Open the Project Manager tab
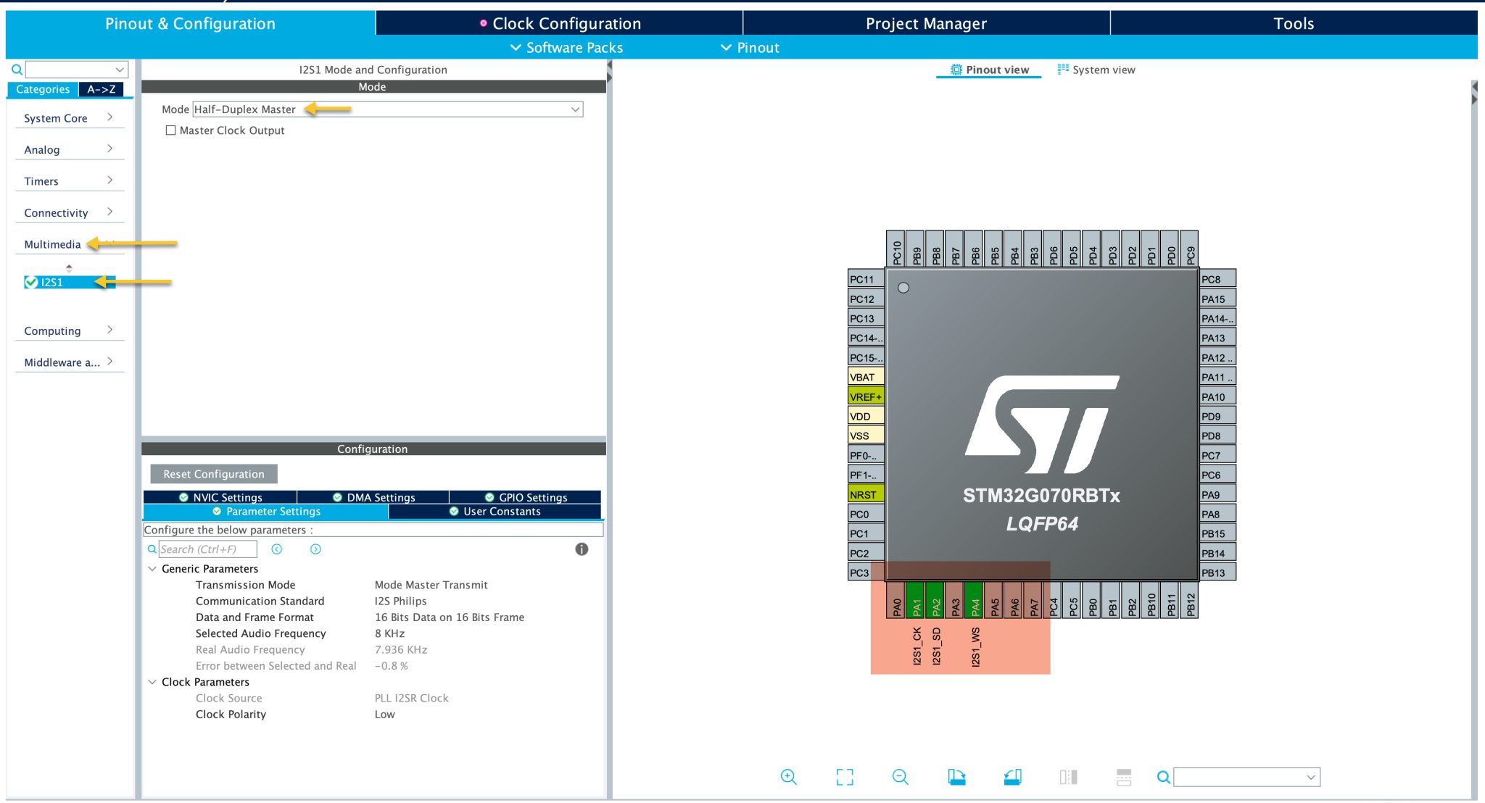The height and width of the screenshot is (803, 1485). click(x=925, y=23)
